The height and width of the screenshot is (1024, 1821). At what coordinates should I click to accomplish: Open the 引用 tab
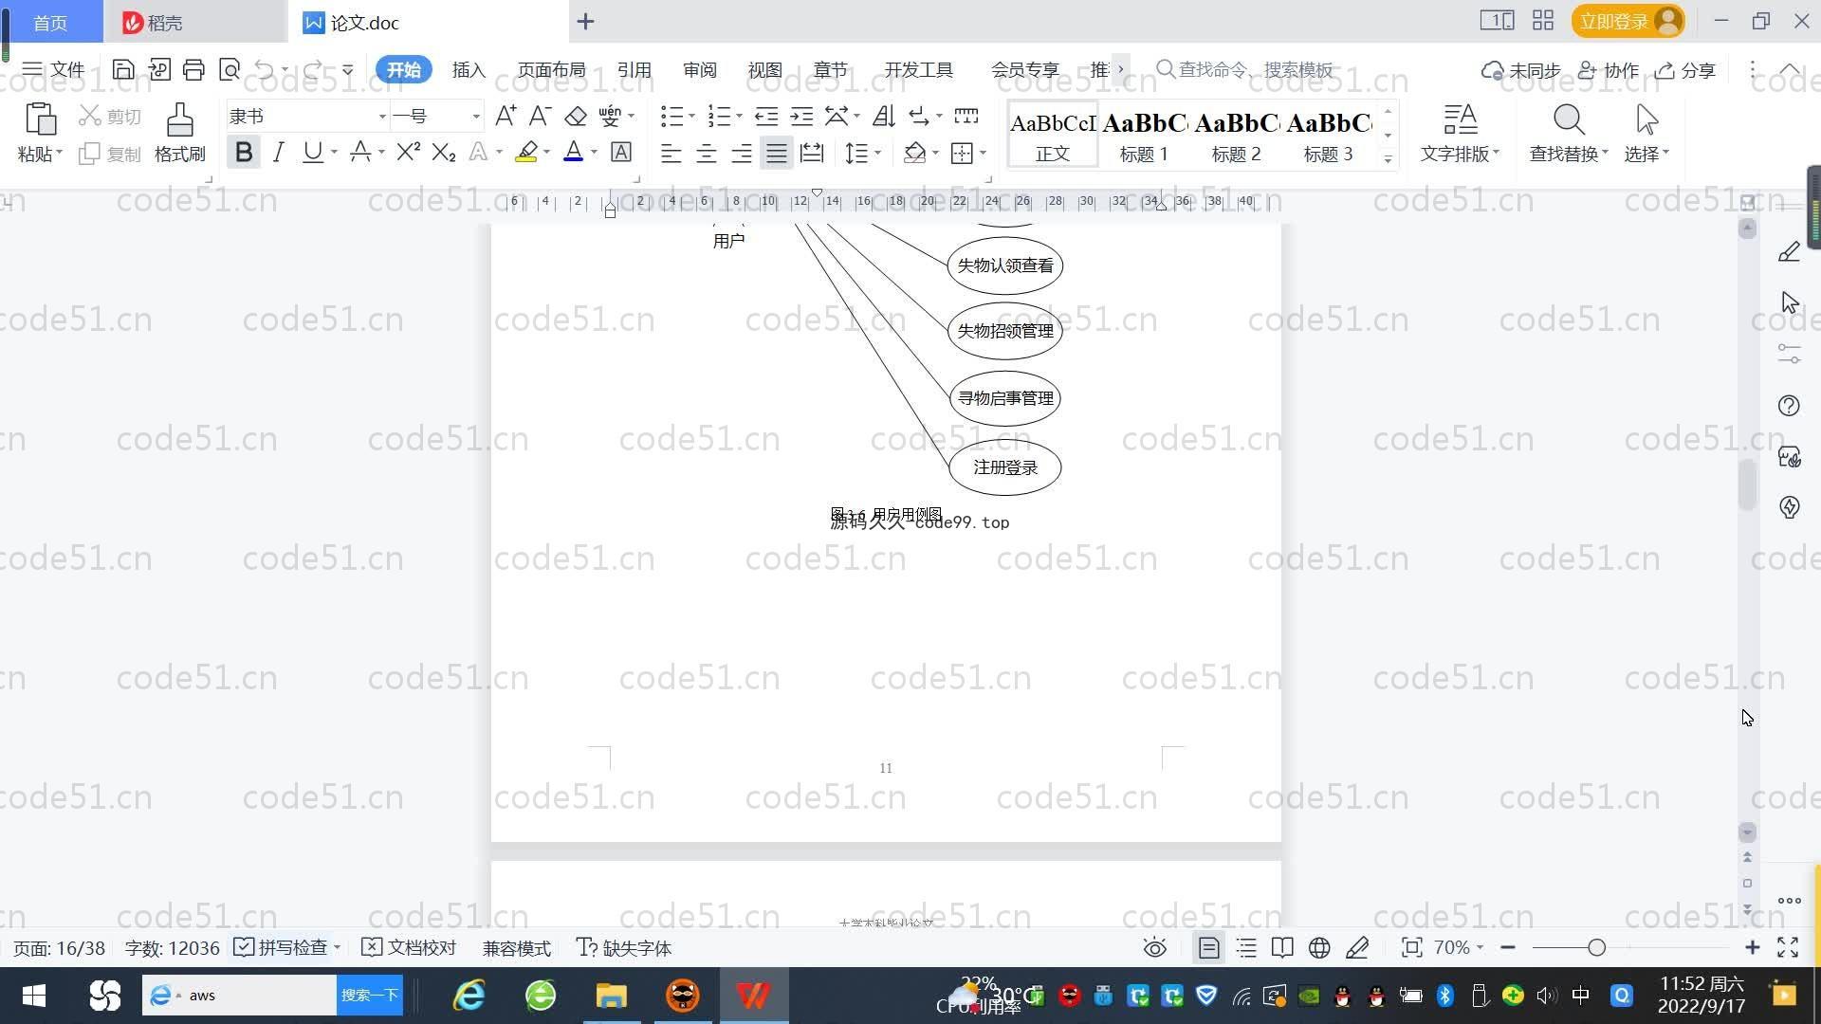coord(634,69)
